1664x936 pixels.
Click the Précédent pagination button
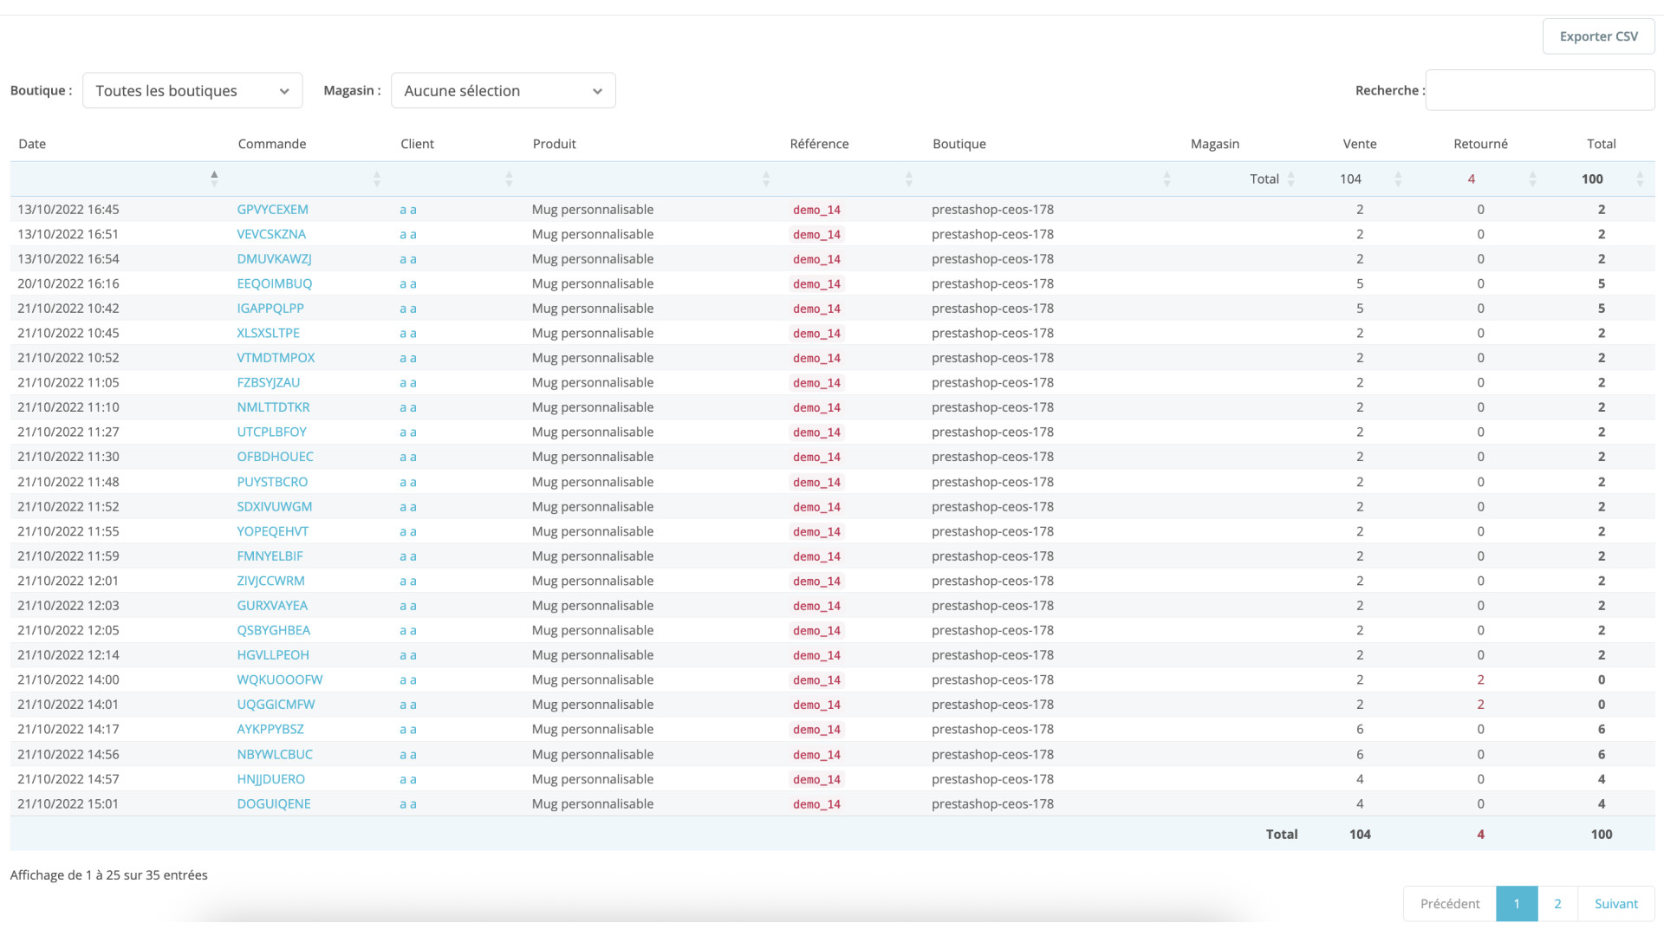pos(1449,904)
